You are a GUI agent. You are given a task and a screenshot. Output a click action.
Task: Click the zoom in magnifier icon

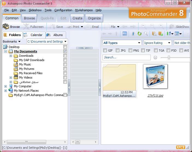click(161, 26)
